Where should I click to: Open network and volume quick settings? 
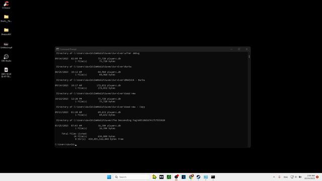[x=294, y=177]
